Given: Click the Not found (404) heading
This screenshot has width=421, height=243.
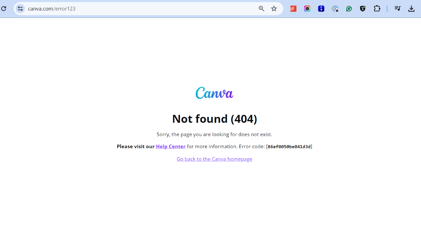Looking at the screenshot, I should pyautogui.click(x=214, y=119).
